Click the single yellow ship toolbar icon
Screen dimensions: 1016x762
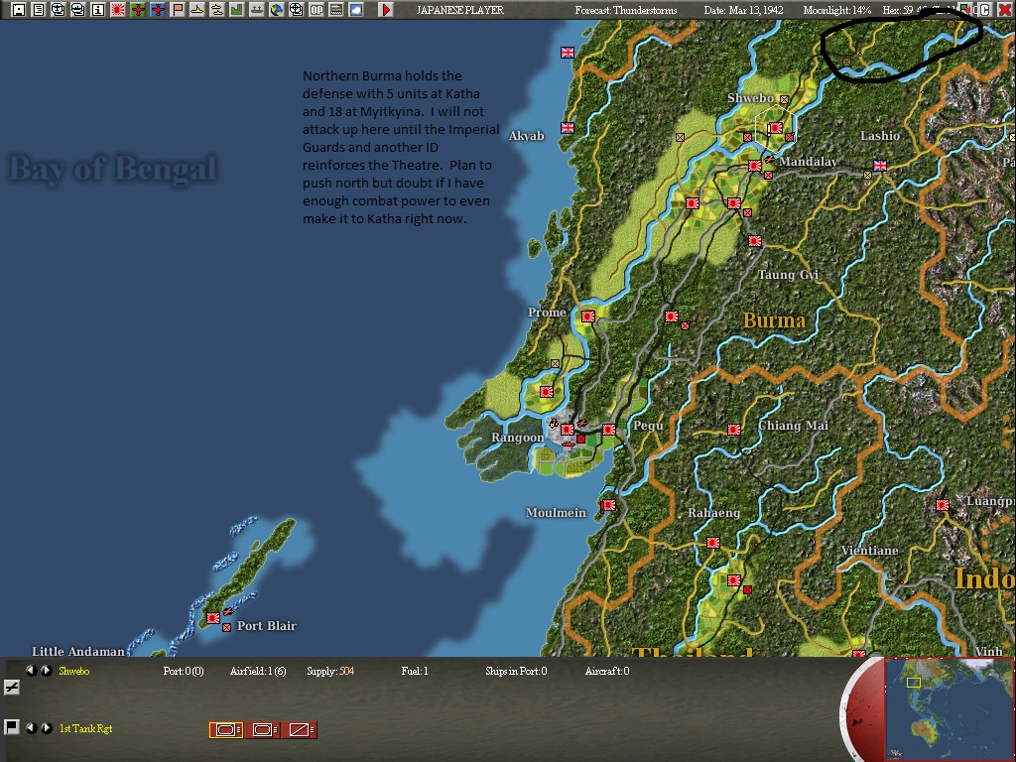pos(197,10)
